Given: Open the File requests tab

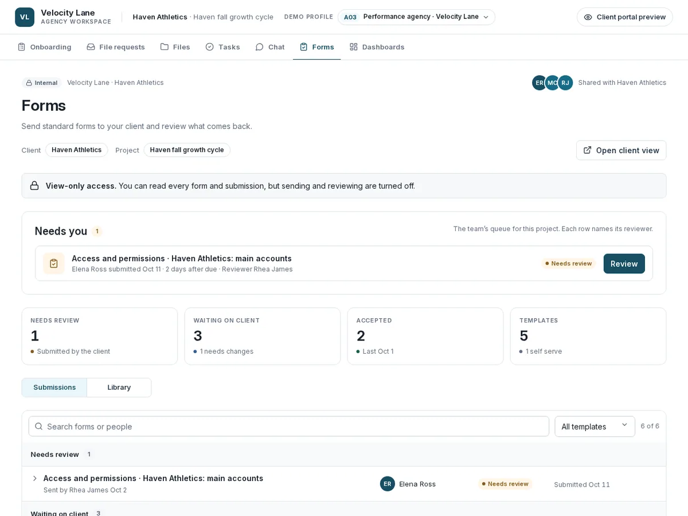Looking at the screenshot, I should (116, 47).
